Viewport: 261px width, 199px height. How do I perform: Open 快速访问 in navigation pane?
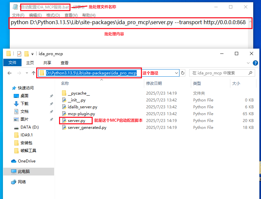pyautogui.click(x=26, y=88)
